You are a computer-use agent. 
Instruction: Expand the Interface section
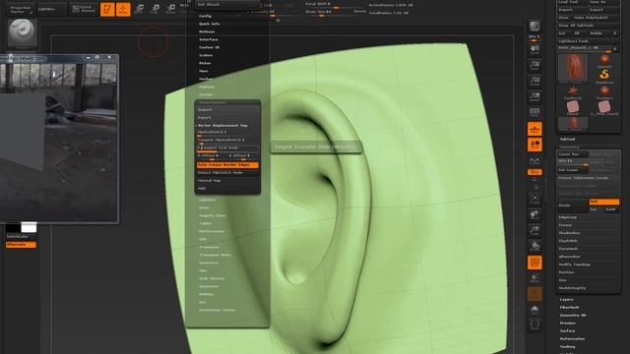[x=209, y=39]
